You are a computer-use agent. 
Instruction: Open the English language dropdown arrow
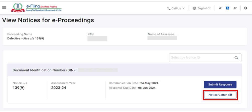(x=210, y=8)
